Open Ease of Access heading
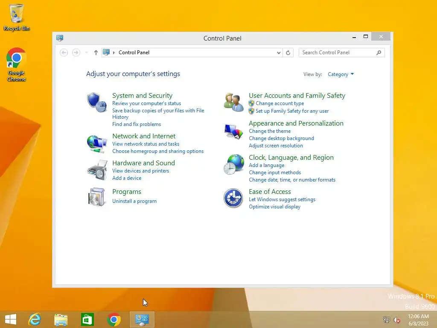The height and width of the screenshot is (328, 437). (270, 192)
